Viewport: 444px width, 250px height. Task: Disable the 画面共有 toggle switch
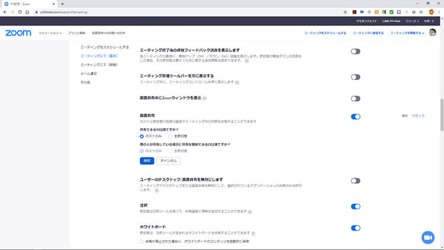355,117
